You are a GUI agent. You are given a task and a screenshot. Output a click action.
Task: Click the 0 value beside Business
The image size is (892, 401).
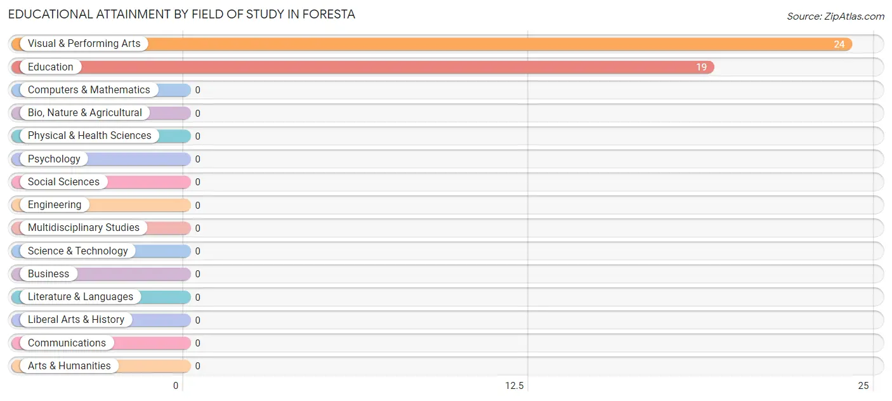(x=197, y=274)
